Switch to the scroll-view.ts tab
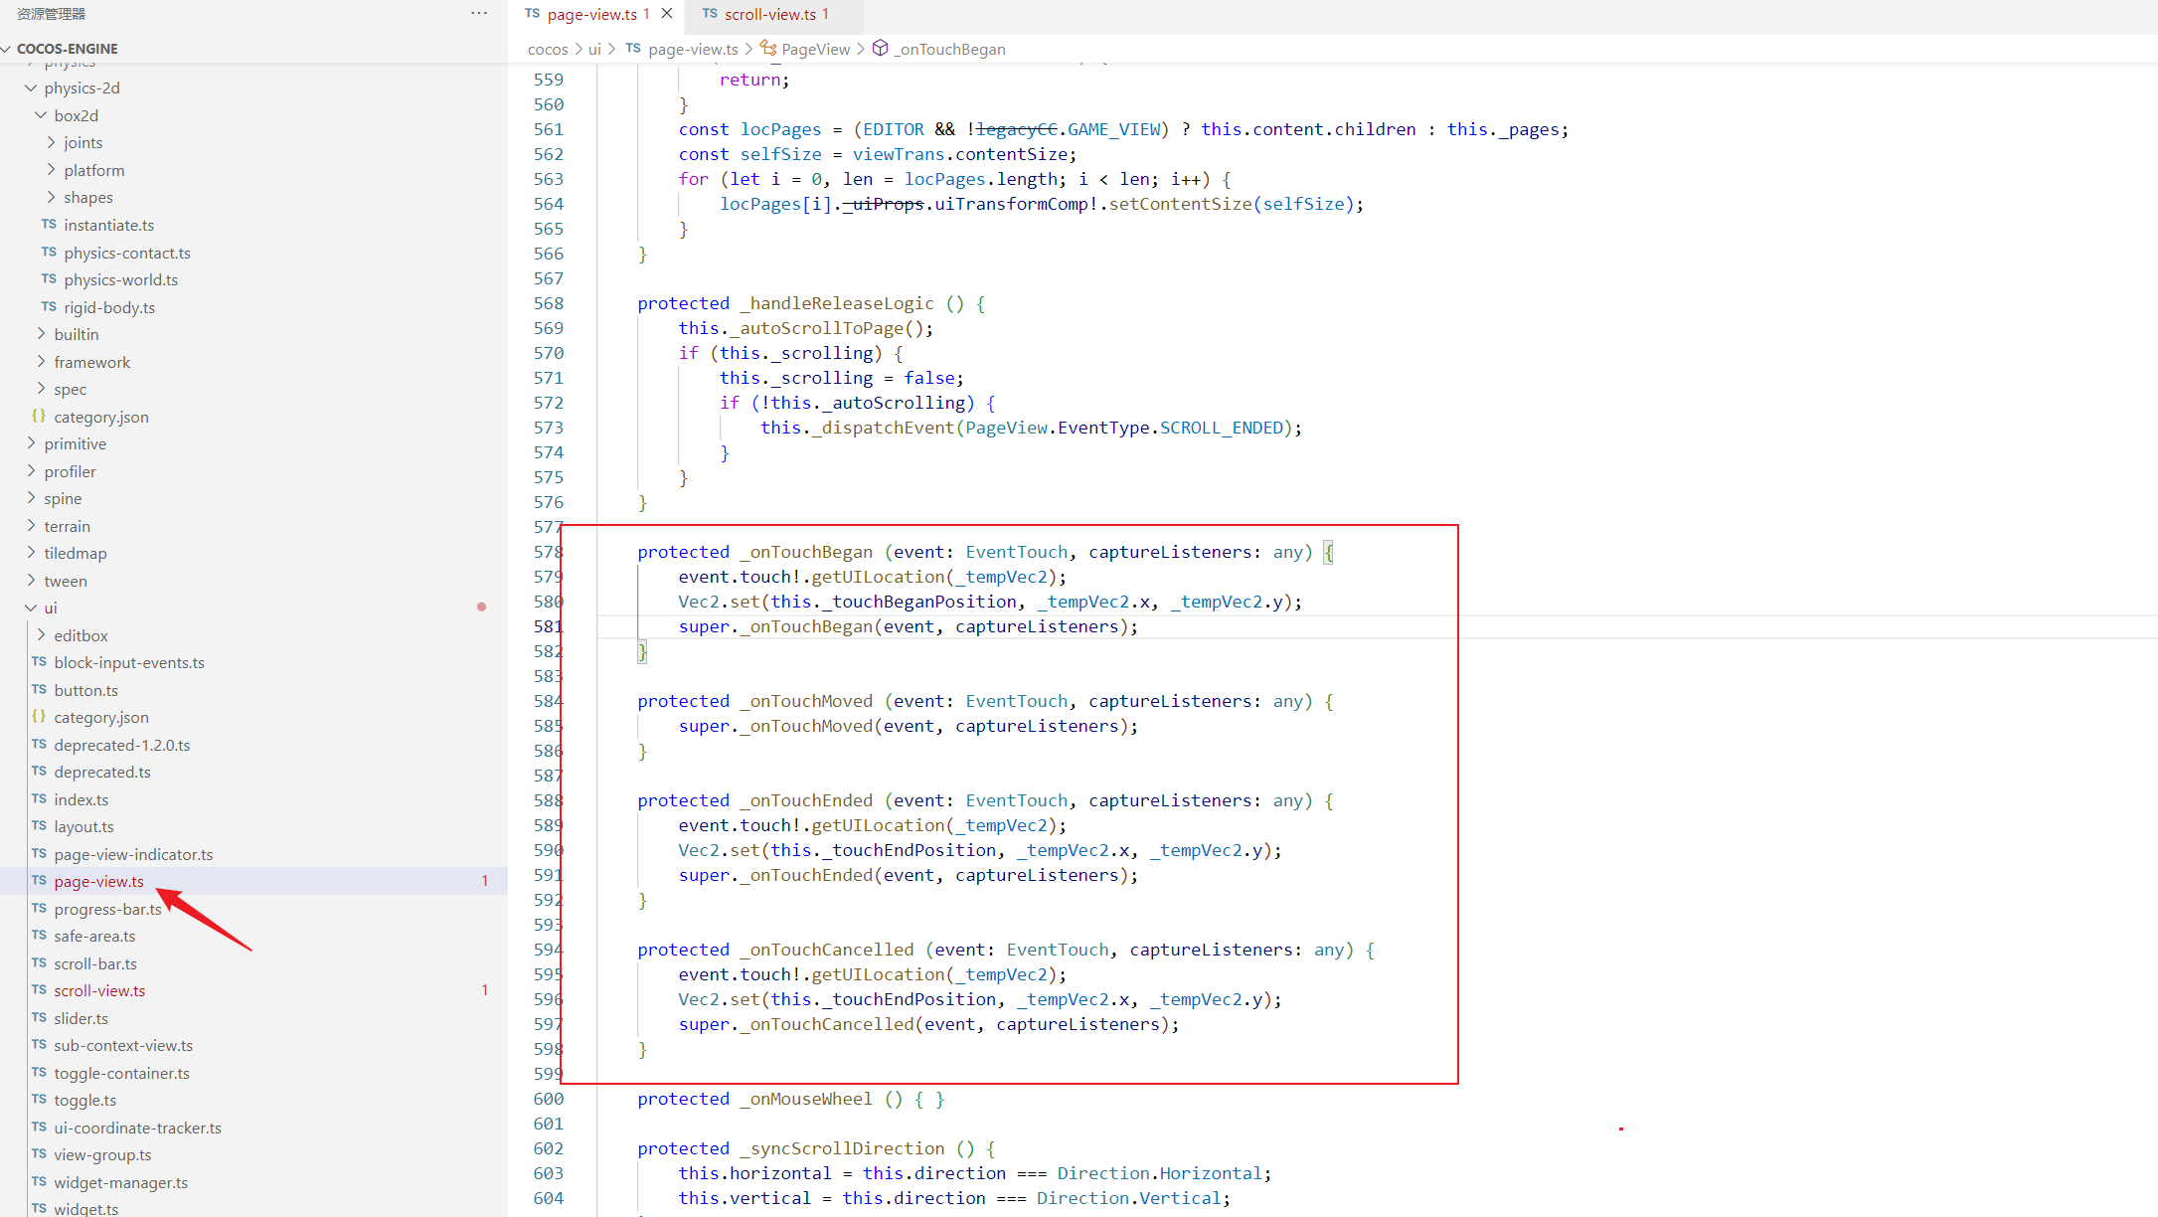The width and height of the screenshot is (2158, 1217). tap(770, 14)
